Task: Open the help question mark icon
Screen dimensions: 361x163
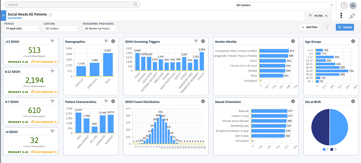Action: point(344,5)
